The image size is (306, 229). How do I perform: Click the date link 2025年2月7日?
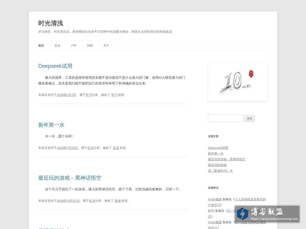(67, 95)
